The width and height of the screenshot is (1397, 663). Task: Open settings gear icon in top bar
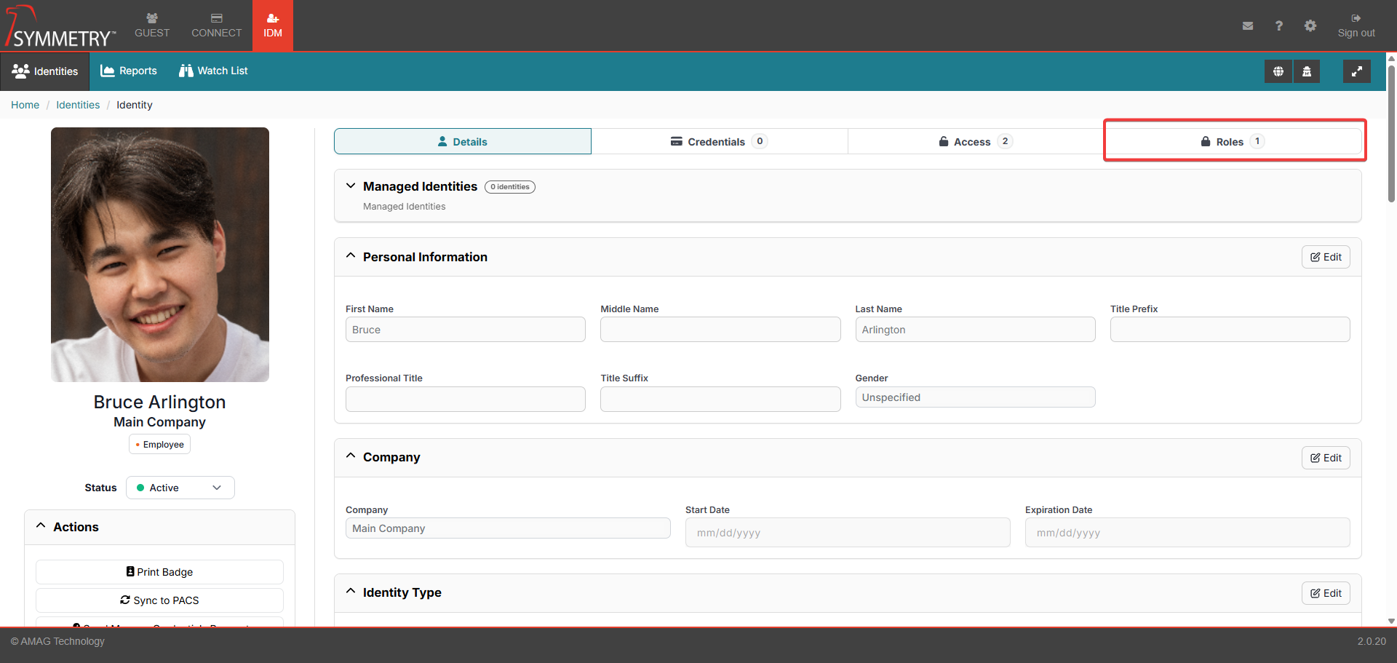1310,26
